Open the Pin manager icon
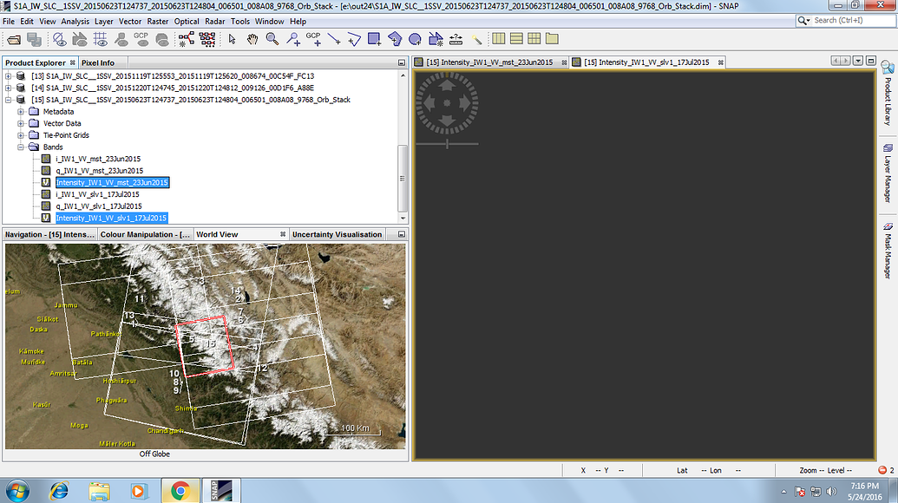Image resolution: width=898 pixels, height=503 pixels. tap(122, 39)
